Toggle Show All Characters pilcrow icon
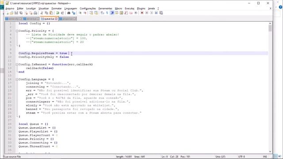The width and height of the screenshot is (283, 159). [x=107, y=13]
